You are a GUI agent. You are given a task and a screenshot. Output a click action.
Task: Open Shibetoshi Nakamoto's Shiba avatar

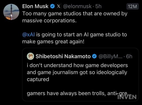(30, 56)
